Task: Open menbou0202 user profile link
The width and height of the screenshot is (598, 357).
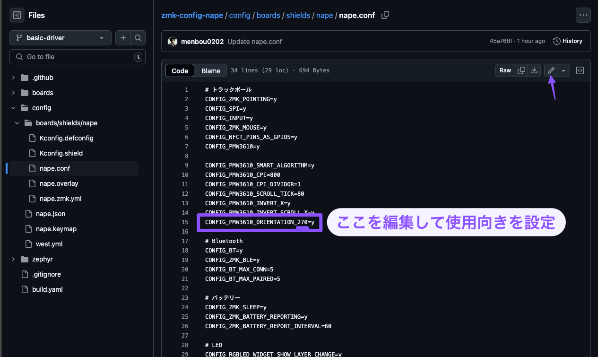Action: (x=202, y=41)
